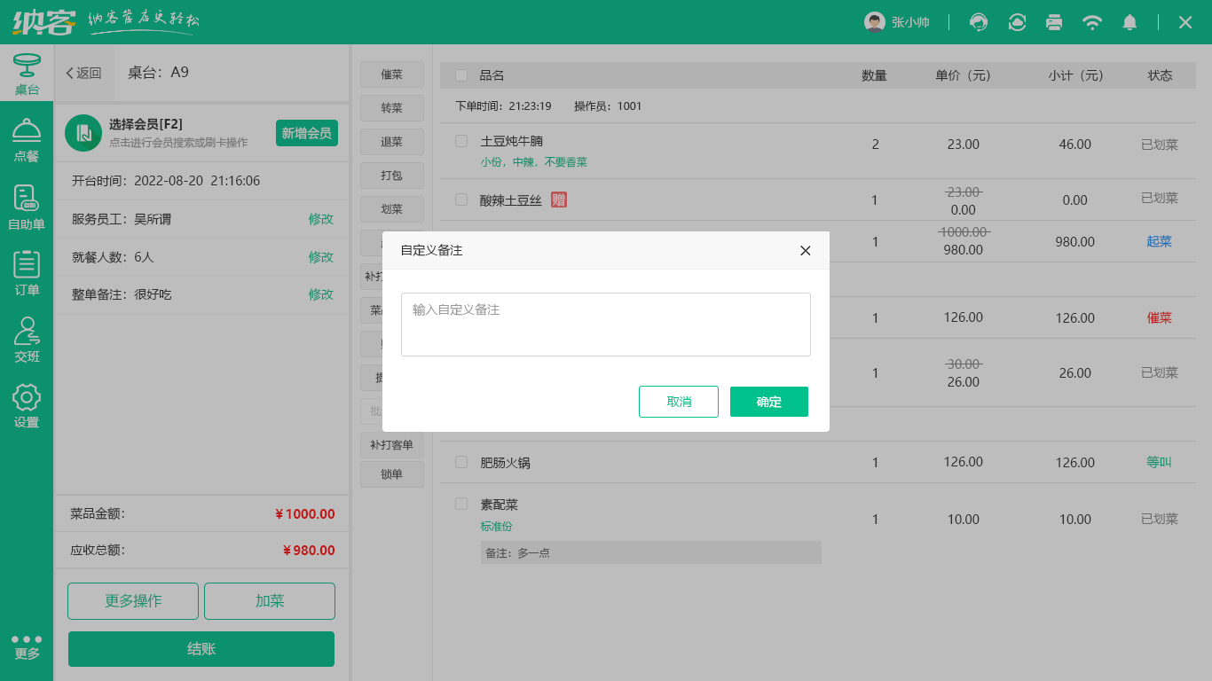Switch to the 自助单 sidebar tab

tap(27, 207)
